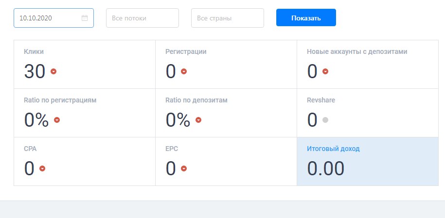Click the Ratio по регистрациям label
The image size is (445, 218).
[x=60, y=101]
